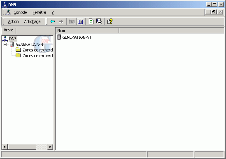Click the tree horizontal scrollbar thumb
This screenshot has width=226, height=159.
coord(22,147)
